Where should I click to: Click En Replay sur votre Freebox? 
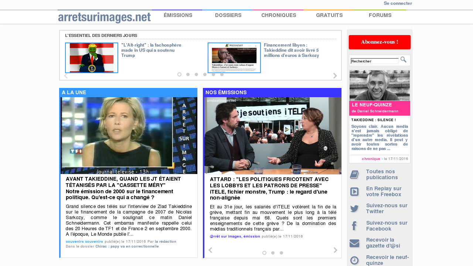pyautogui.click(x=384, y=191)
